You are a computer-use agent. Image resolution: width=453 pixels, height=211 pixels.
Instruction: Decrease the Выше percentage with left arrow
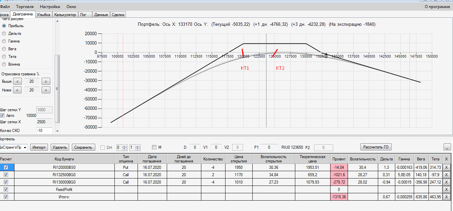click(18, 81)
